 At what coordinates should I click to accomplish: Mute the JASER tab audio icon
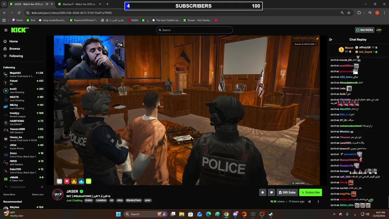coord(47,4)
